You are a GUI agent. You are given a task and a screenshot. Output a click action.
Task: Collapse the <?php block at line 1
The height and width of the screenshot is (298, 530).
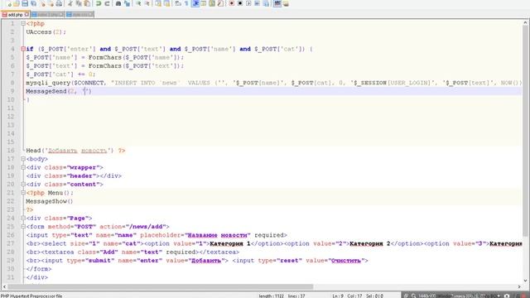click(x=23, y=24)
